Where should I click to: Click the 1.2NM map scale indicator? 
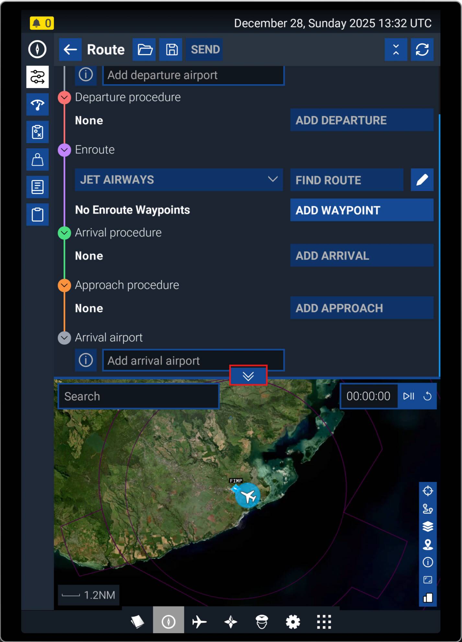[x=89, y=595]
